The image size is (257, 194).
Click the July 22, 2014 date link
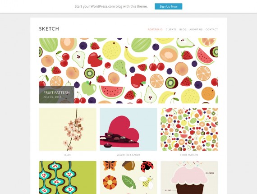52,97
